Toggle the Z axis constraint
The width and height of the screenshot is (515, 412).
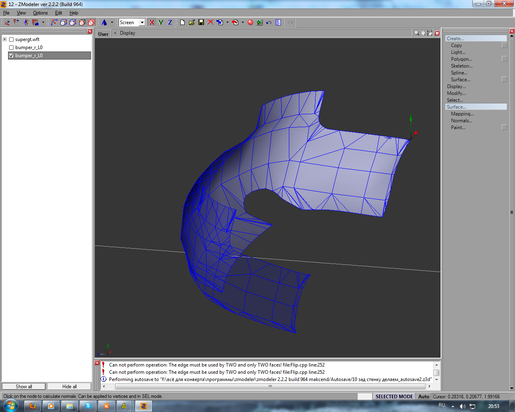(170, 23)
